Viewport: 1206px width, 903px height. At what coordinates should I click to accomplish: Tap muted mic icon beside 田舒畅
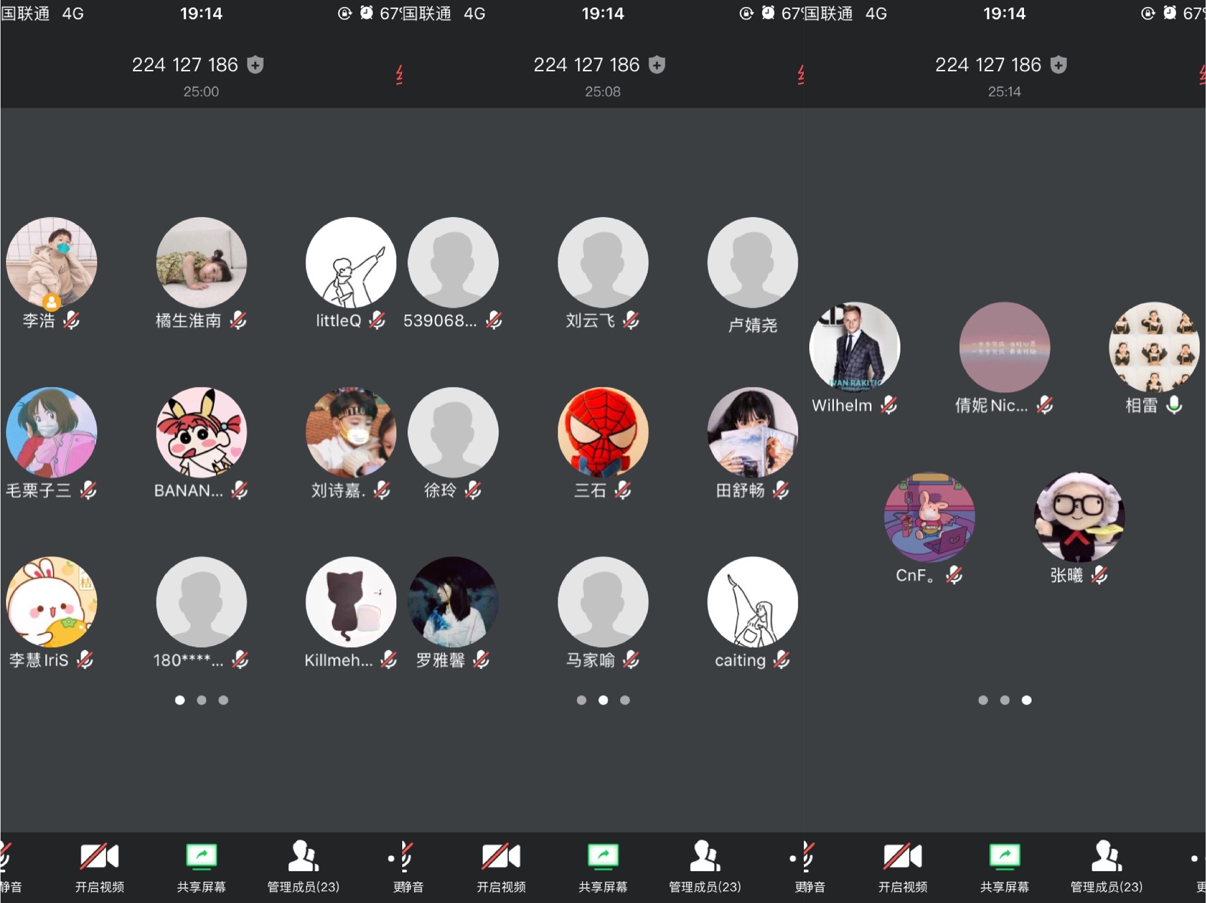[x=781, y=490]
